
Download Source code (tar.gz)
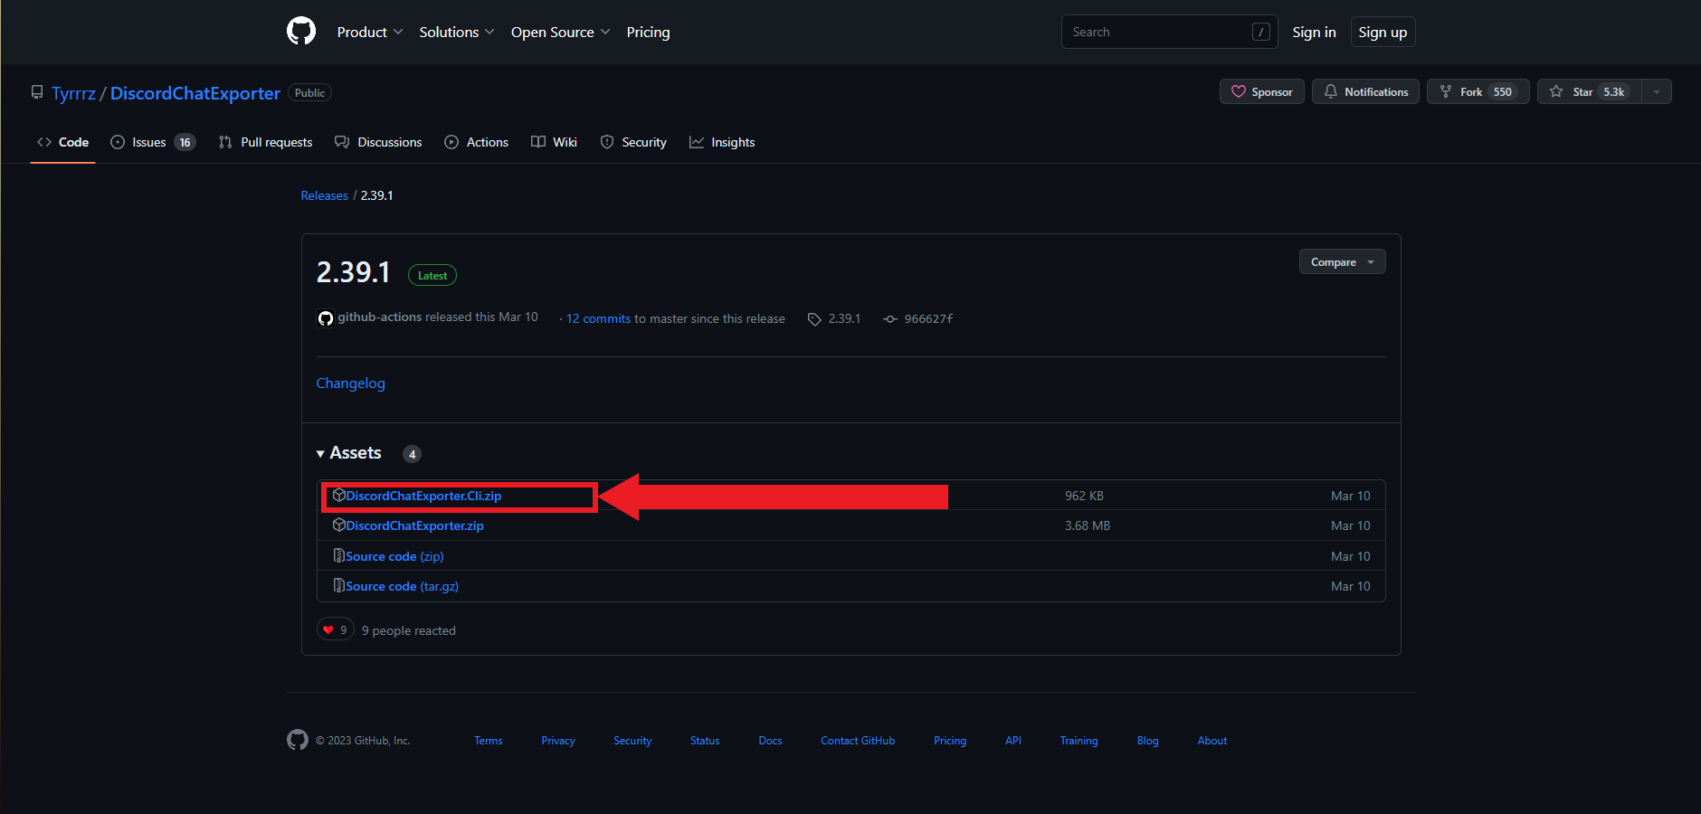(402, 586)
